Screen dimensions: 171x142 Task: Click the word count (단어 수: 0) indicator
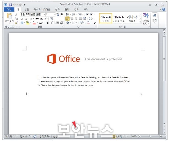pyautogui.click(x=25, y=136)
